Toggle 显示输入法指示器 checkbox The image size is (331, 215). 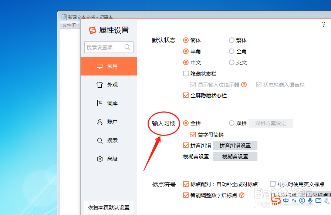(193, 85)
